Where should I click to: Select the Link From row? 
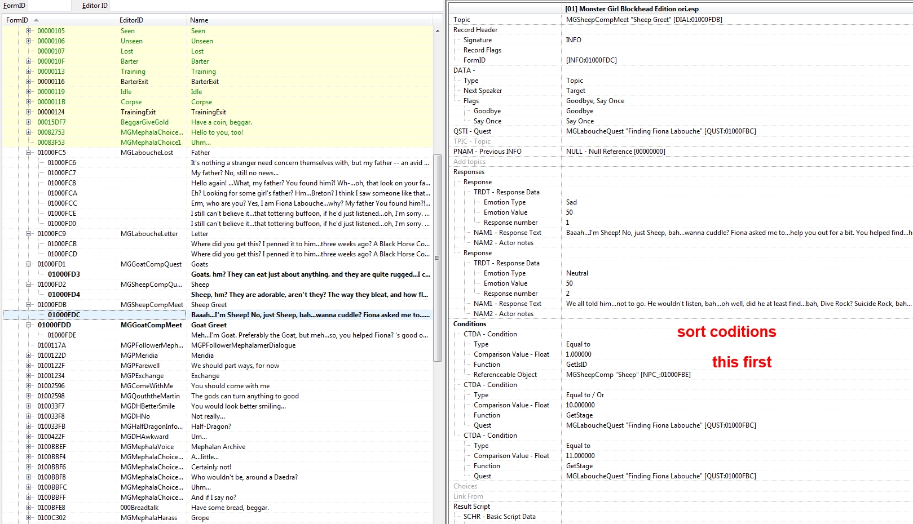click(681, 496)
